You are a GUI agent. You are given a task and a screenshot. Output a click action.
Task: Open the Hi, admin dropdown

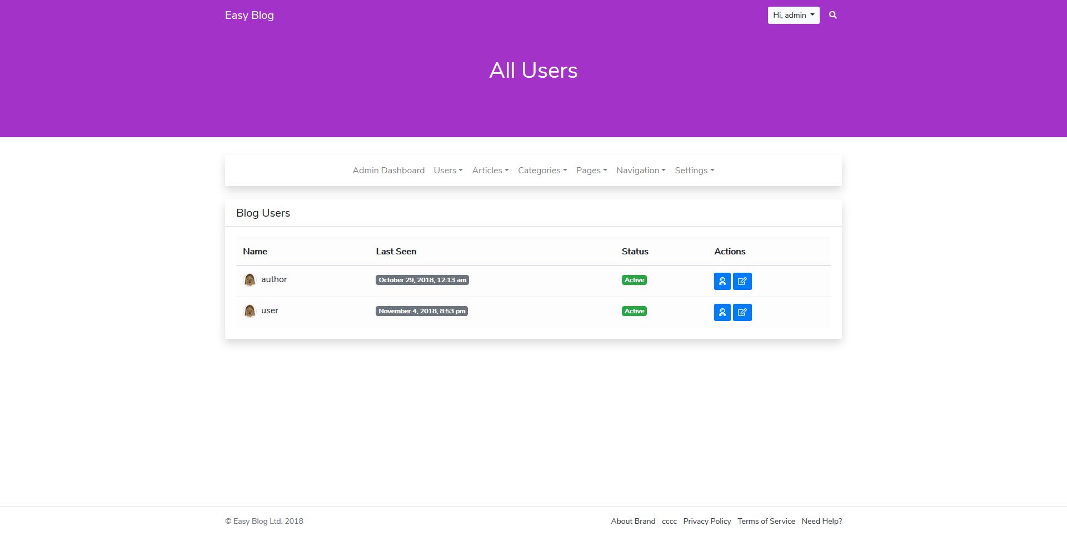[x=793, y=15]
